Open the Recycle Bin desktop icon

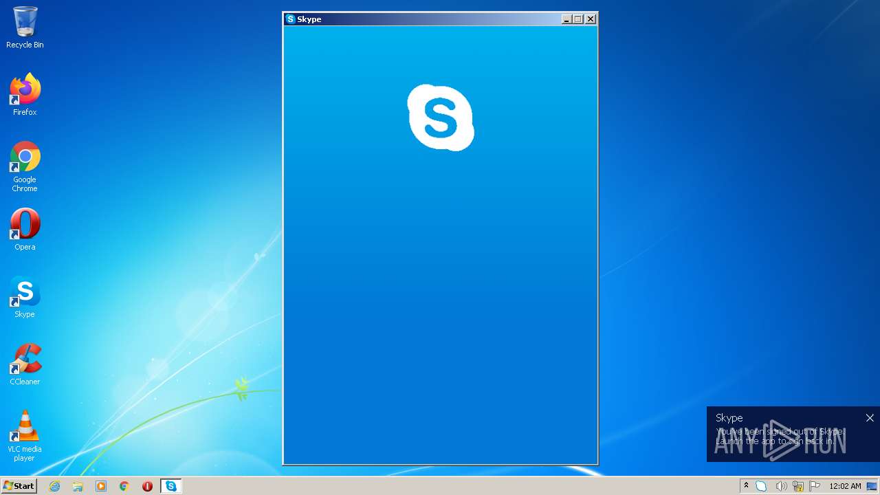coord(25,27)
